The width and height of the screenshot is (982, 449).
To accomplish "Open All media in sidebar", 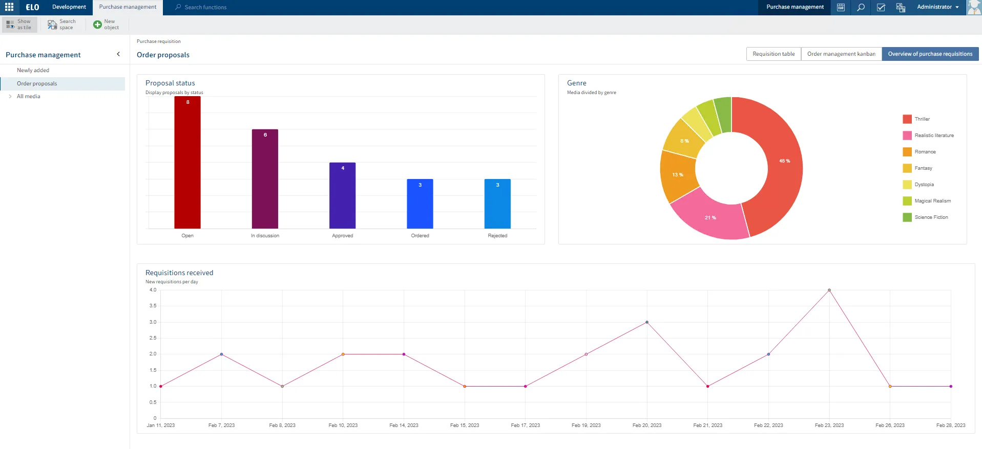I will point(28,96).
